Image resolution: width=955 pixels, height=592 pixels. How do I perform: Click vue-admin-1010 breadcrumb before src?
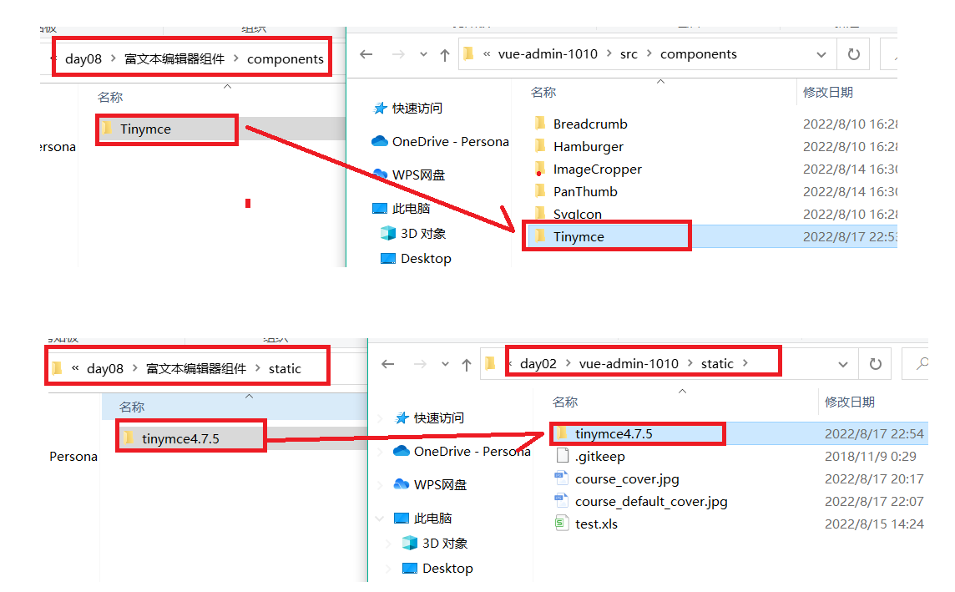(x=548, y=54)
